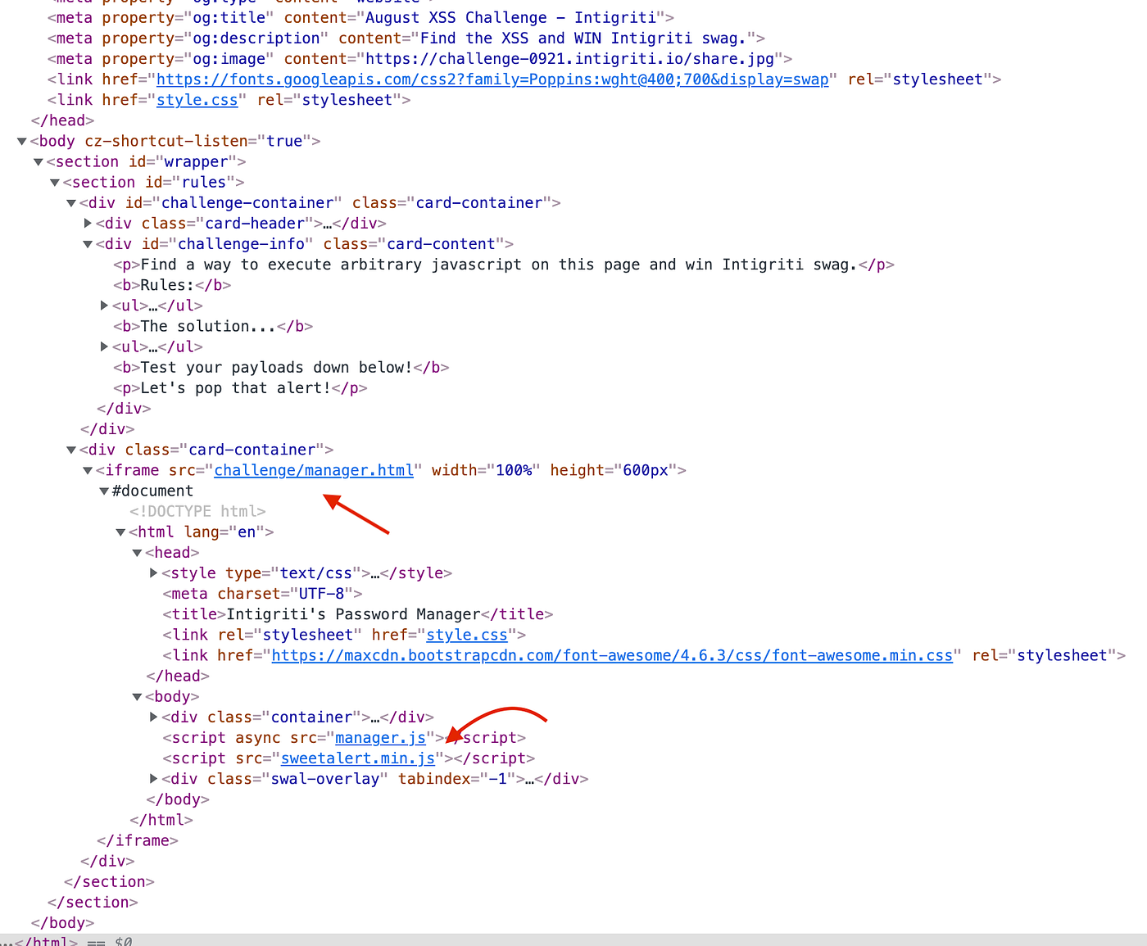Image resolution: width=1147 pixels, height=946 pixels.
Task: Select the 'Find a way to execute' paragraph
Action: click(504, 265)
